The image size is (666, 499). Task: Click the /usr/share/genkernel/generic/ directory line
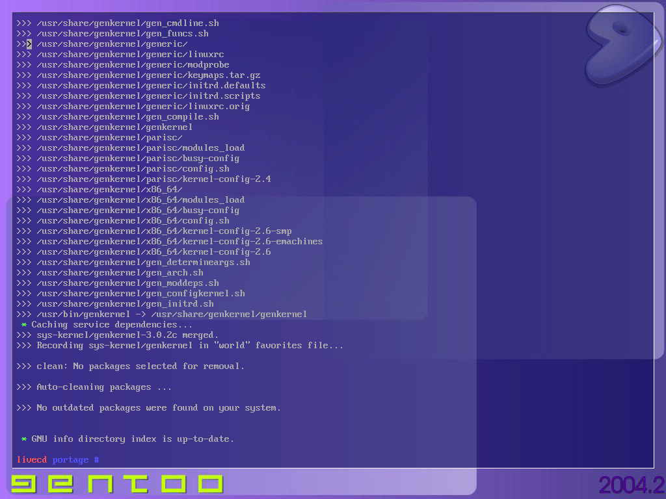tap(102, 44)
